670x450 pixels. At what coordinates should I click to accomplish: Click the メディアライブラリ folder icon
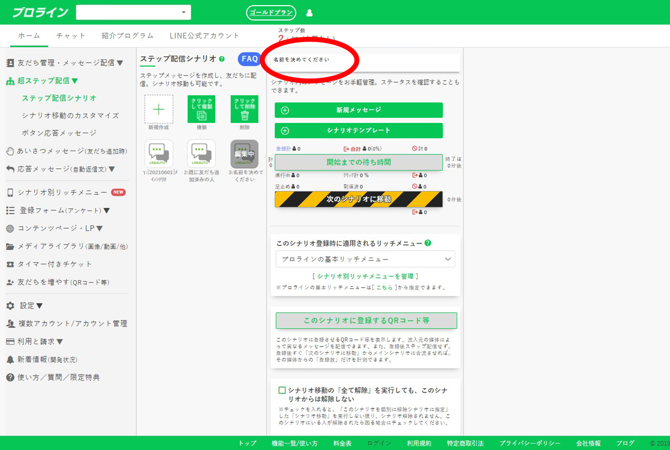click(x=10, y=246)
